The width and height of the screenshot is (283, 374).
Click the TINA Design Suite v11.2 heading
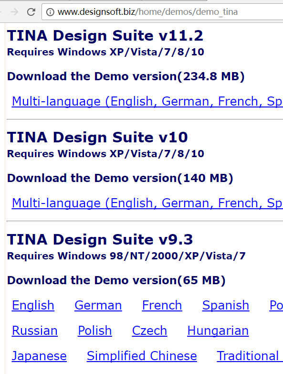[105, 36]
